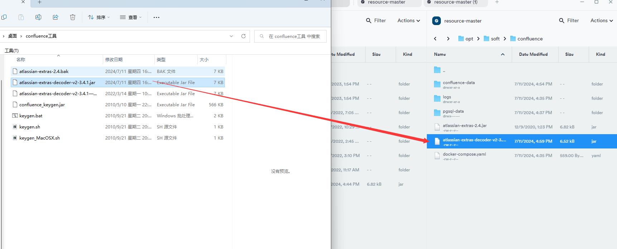The width and height of the screenshot is (617, 249).
Task: Click the confluence breadcrumb folder
Action: [x=526, y=39]
